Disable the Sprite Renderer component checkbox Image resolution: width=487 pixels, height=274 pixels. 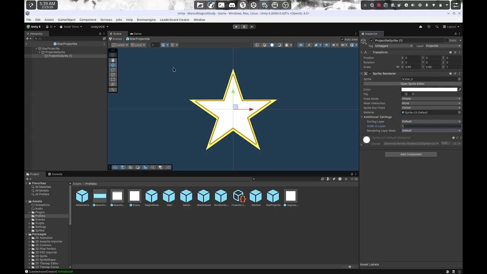coord(370,73)
